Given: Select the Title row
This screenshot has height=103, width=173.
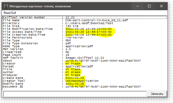Looking at the screenshot, I should pos(85,69).
